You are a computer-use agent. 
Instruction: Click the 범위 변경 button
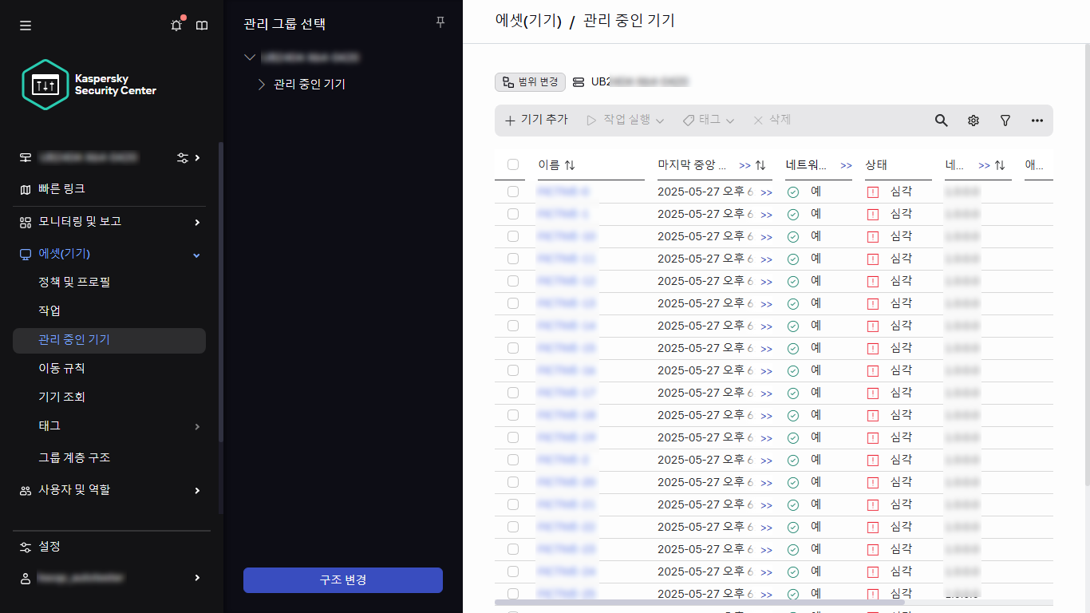click(530, 81)
